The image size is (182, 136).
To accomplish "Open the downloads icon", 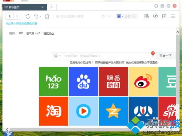I will [164, 16].
